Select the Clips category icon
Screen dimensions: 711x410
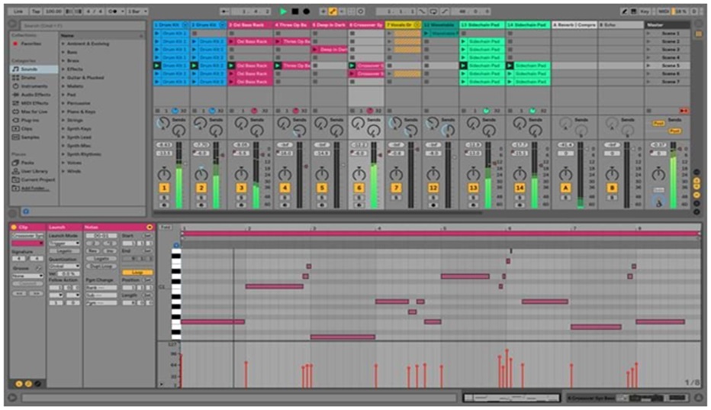[x=16, y=128]
